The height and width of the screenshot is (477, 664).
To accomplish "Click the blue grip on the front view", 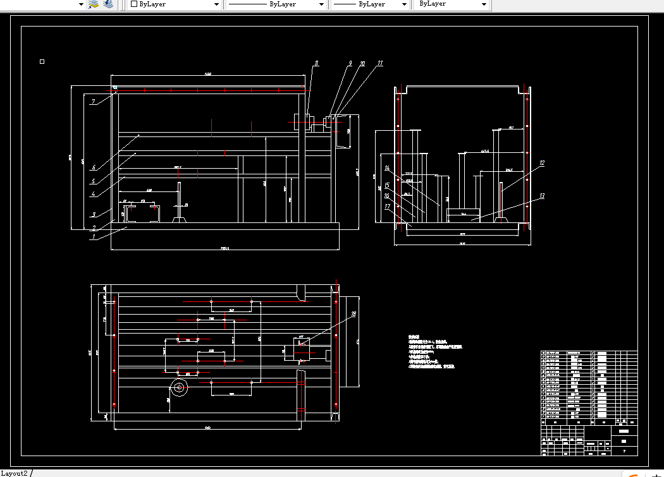I will [114, 88].
